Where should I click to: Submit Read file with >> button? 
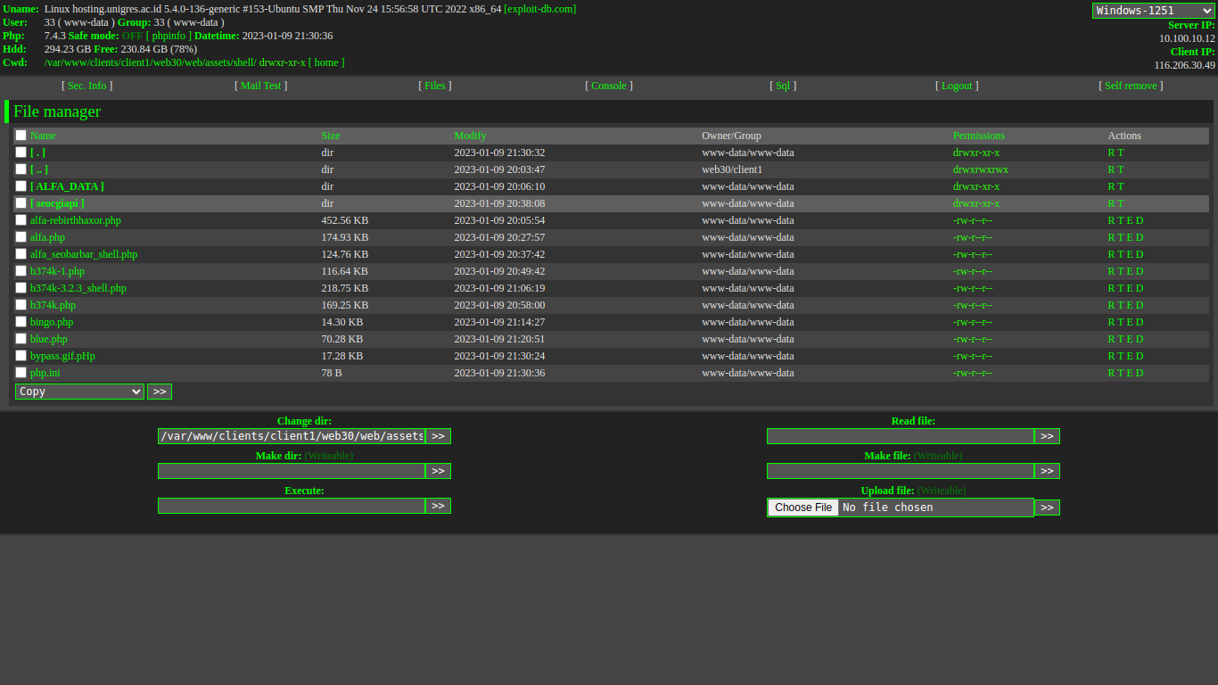(x=1047, y=436)
